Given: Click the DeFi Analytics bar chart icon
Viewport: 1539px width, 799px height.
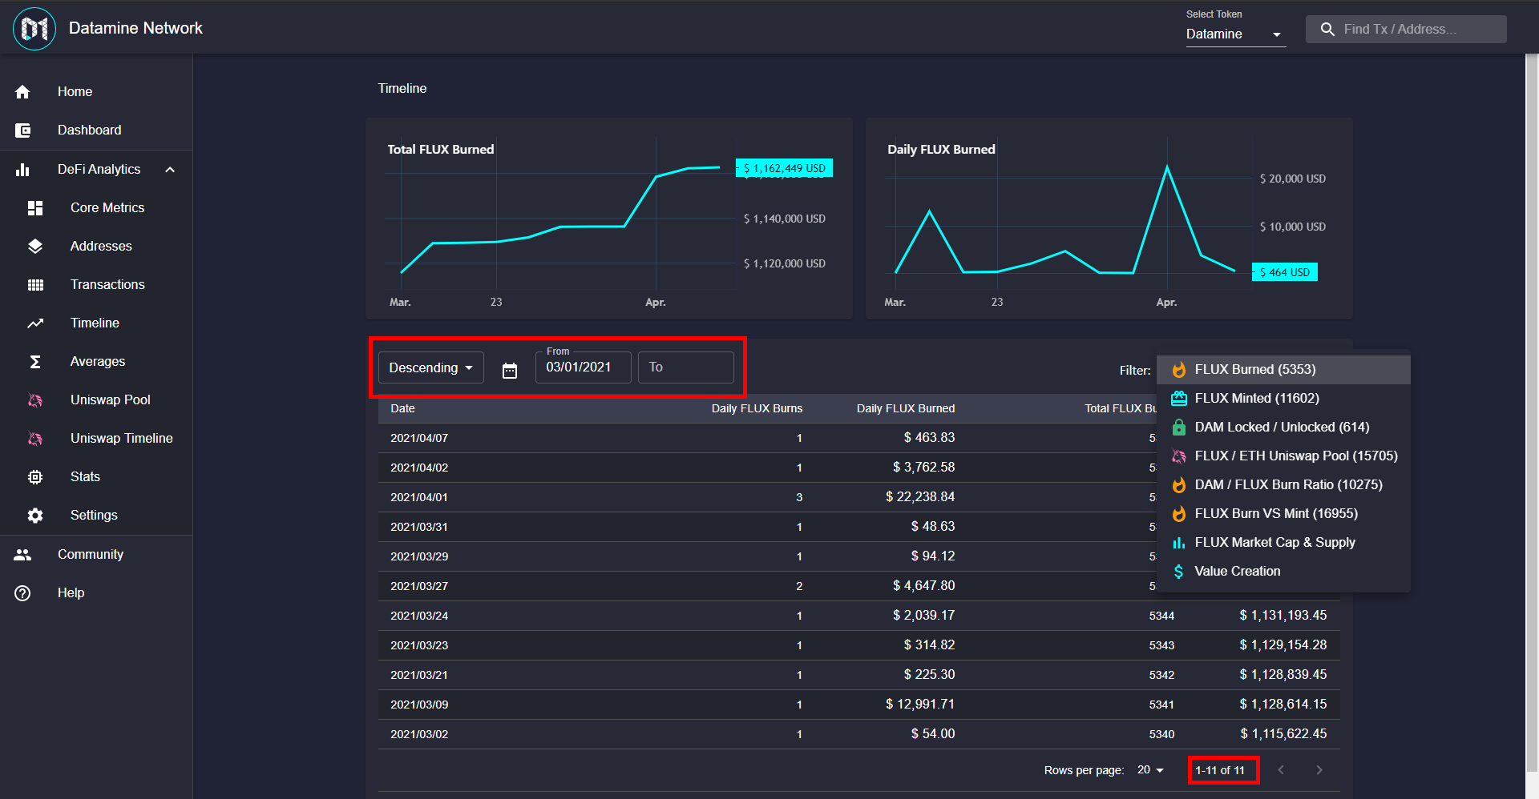Looking at the screenshot, I should [x=22, y=170].
